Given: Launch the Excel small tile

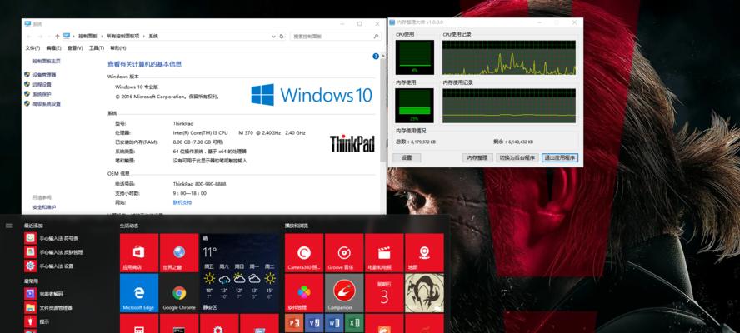Looking at the screenshot, I should coord(354,323).
